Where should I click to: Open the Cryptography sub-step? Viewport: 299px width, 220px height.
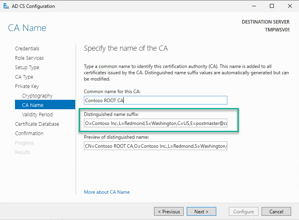point(37,96)
